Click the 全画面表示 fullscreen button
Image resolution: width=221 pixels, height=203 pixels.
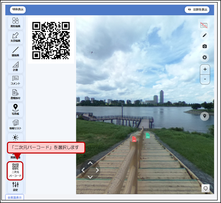coord(15,197)
